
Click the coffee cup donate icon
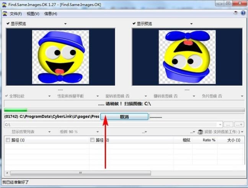tap(201, 132)
